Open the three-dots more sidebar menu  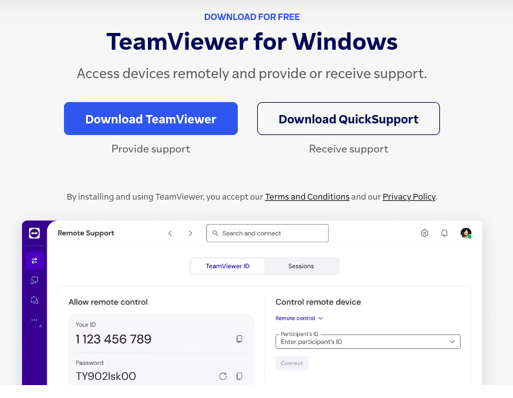34,320
